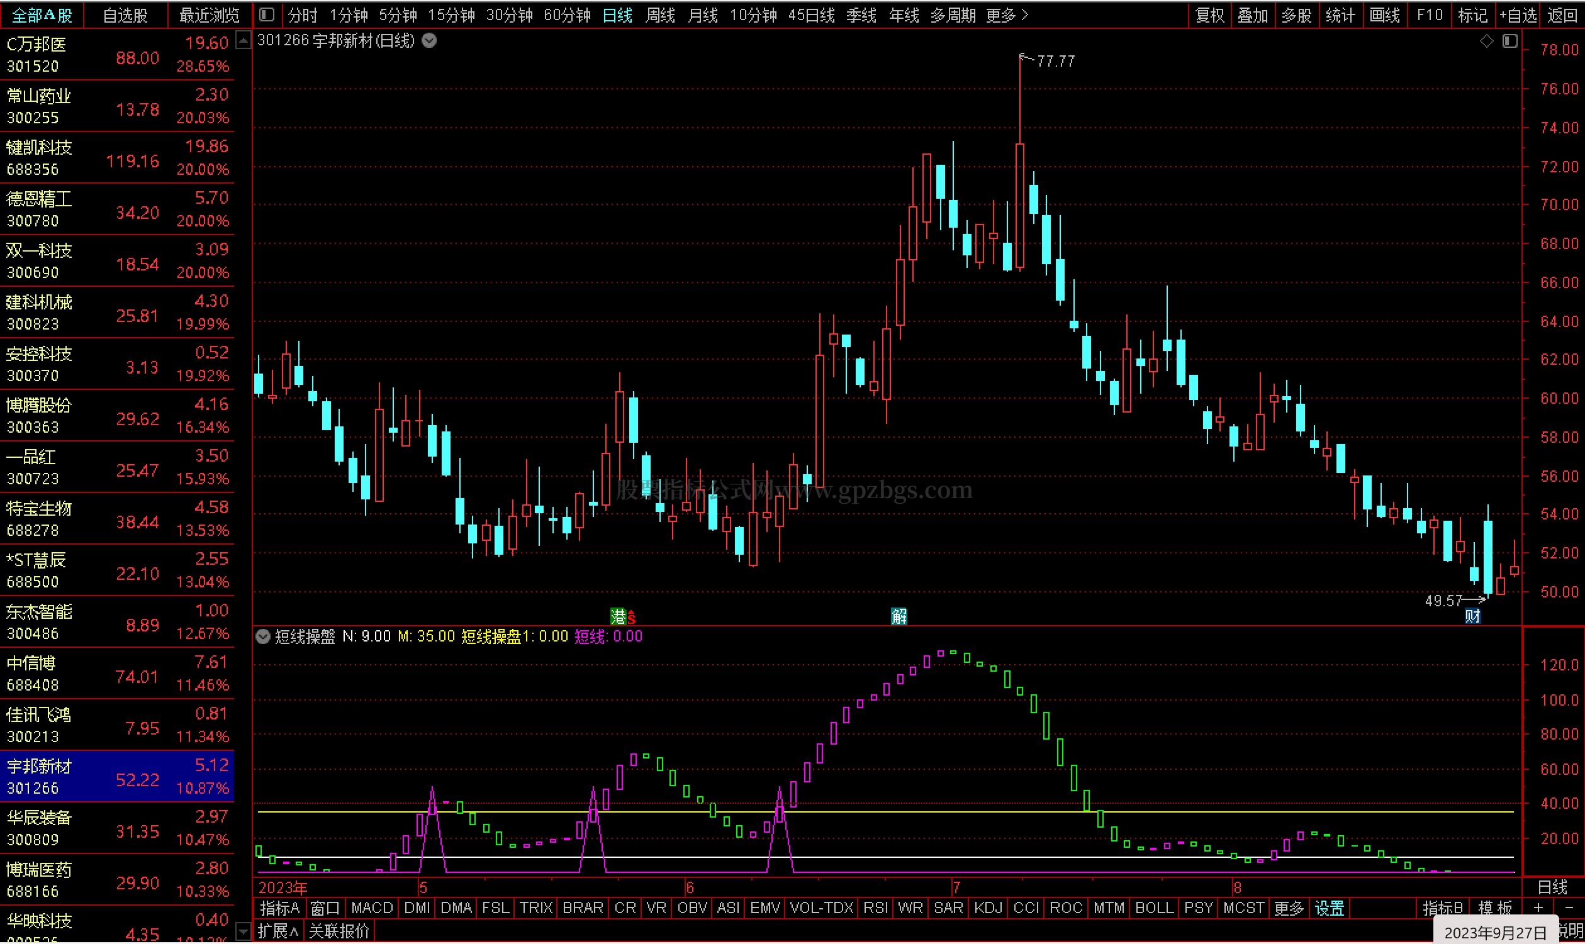Open the 复权 option
Image resolution: width=1585 pixels, height=944 pixels.
tap(1209, 14)
